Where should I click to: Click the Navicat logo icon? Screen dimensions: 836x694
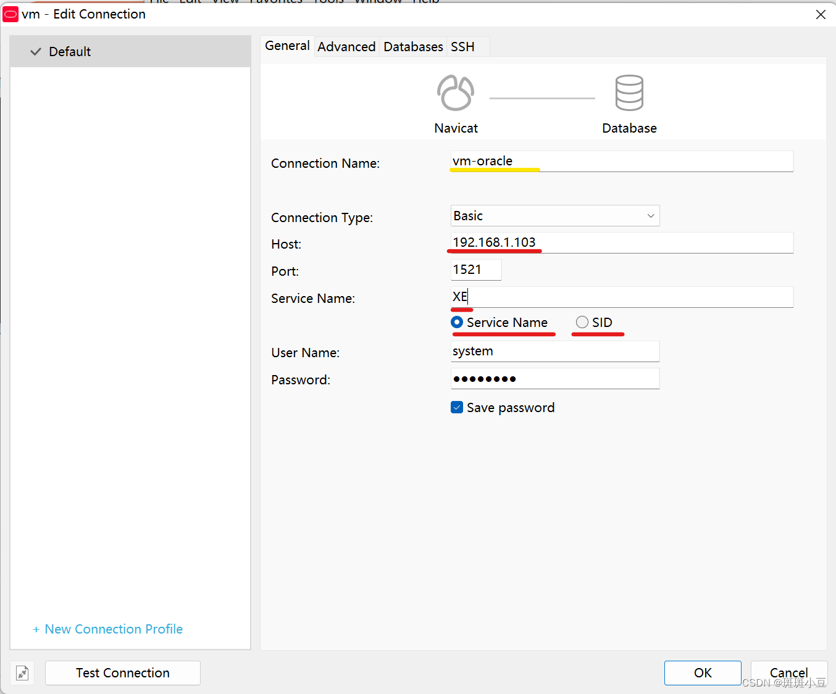(456, 93)
